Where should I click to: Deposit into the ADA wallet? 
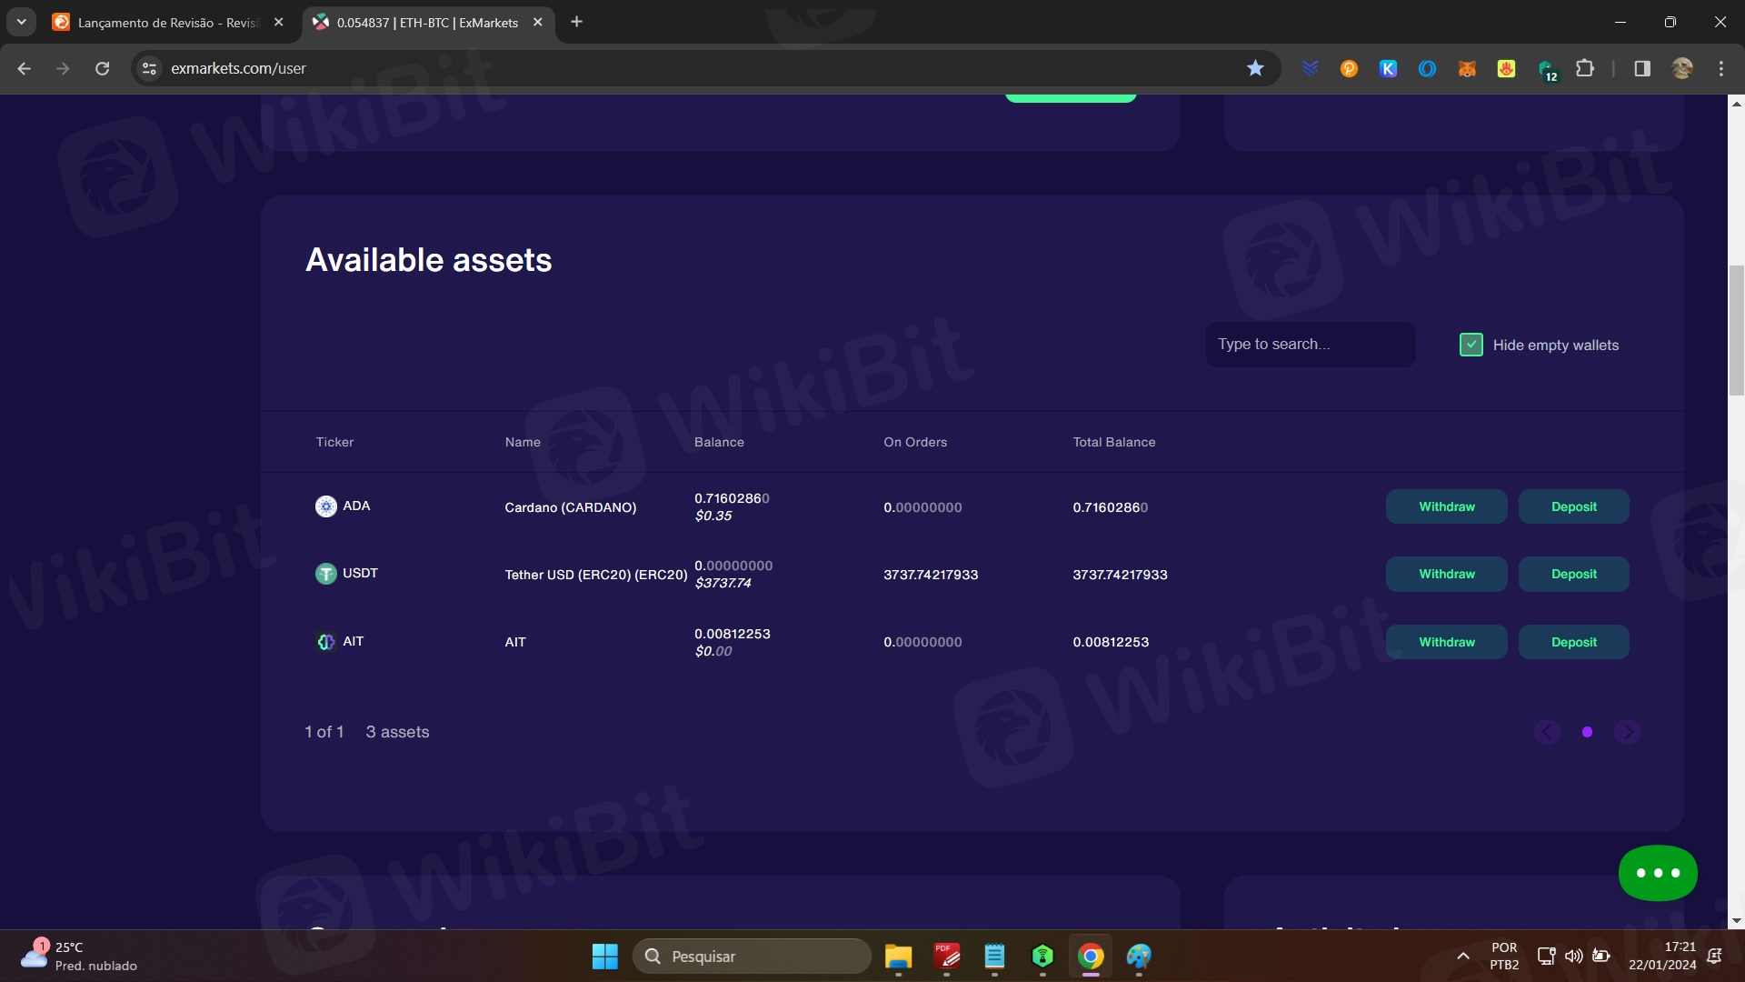[x=1573, y=506]
